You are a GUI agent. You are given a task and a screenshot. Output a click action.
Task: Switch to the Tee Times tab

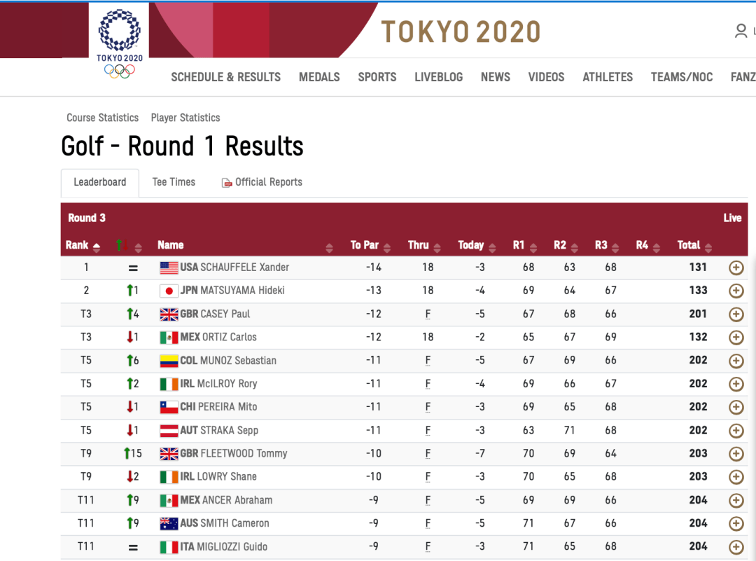[174, 182]
